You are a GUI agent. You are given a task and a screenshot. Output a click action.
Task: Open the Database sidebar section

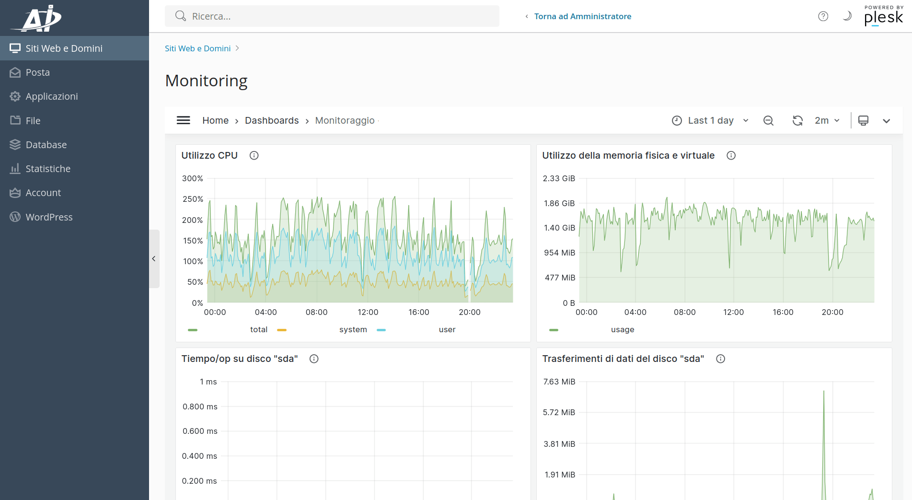(74, 145)
